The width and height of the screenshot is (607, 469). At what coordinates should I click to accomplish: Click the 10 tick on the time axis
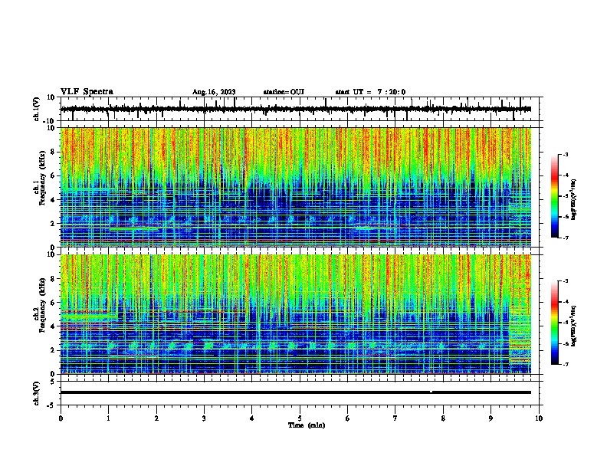pyautogui.click(x=539, y=418)
